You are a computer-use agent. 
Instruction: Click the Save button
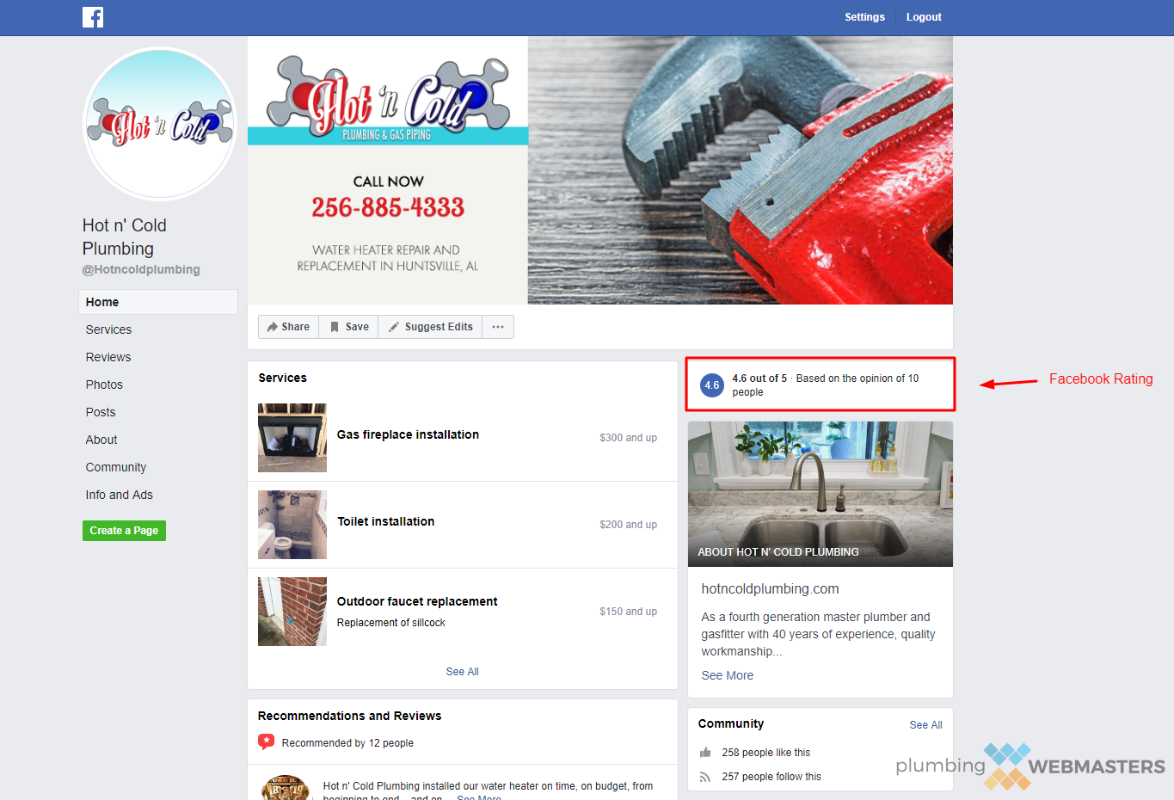pos(348,327)
